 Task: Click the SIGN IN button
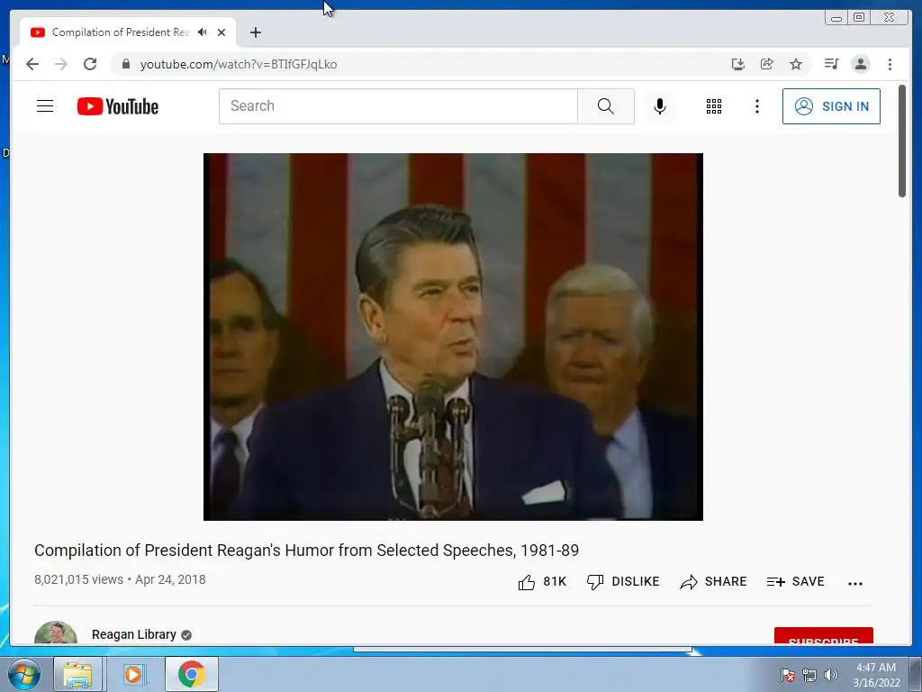[x=831, y=106]
